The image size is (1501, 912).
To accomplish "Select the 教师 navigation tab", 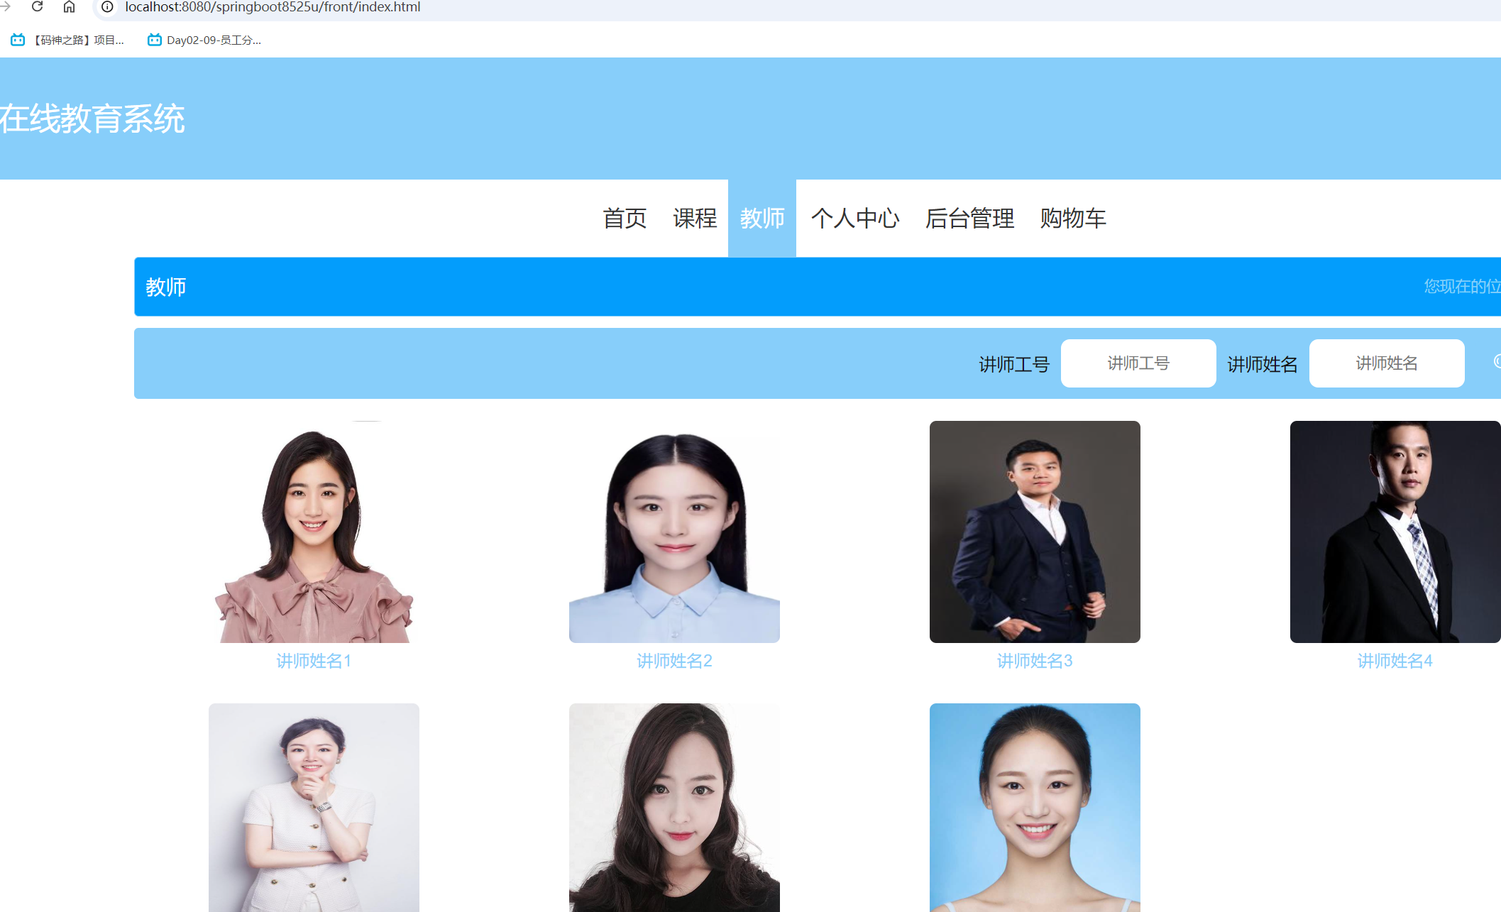I will tap(762, 219).
